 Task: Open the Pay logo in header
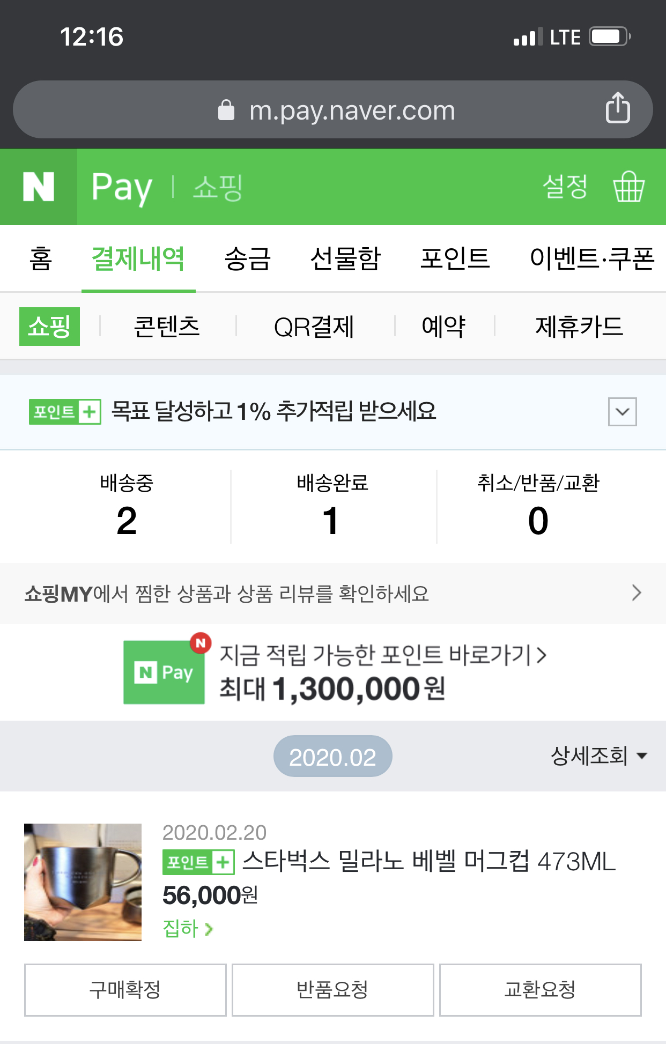point(122,187)
